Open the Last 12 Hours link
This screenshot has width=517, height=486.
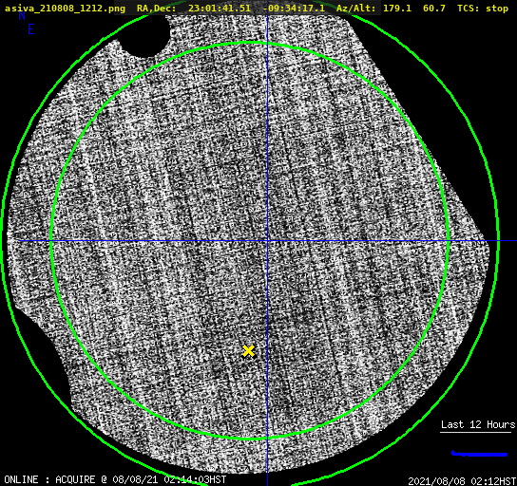[478, 424]
